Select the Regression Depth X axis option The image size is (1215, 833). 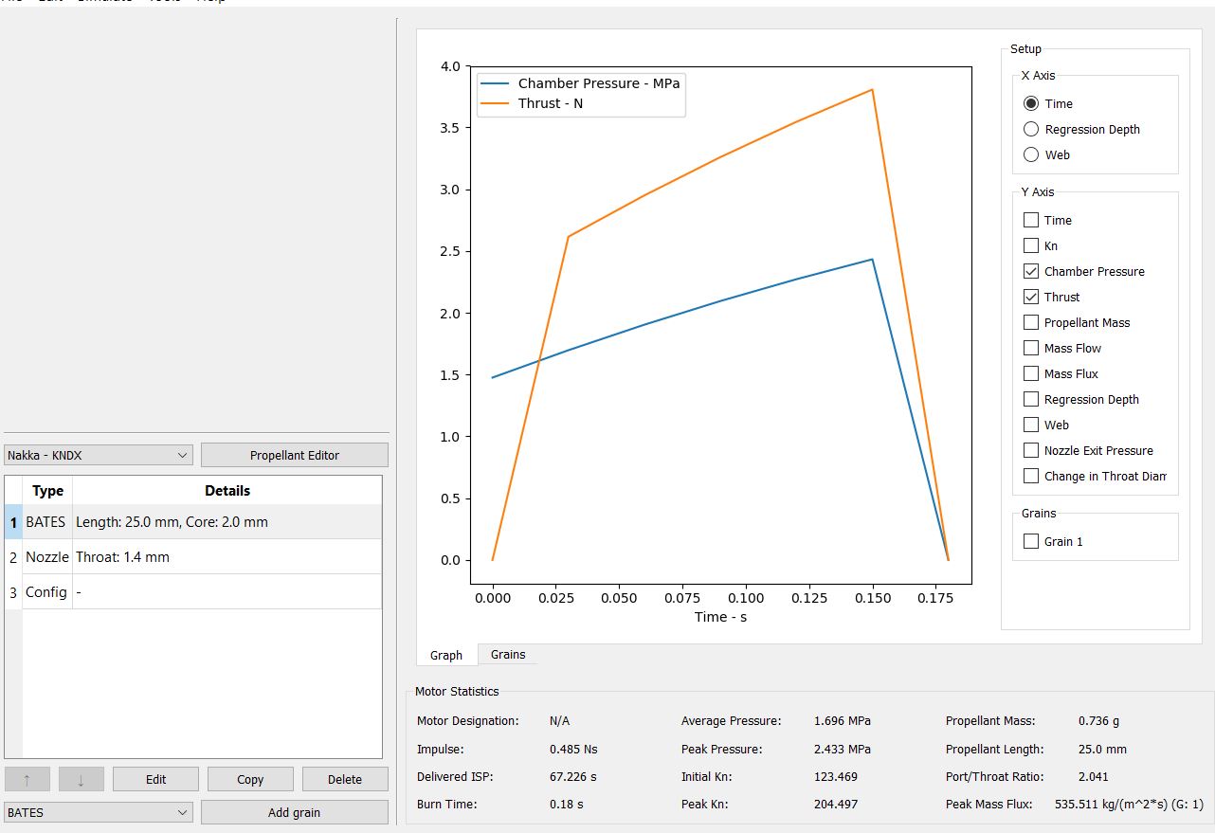[1031, 129]
